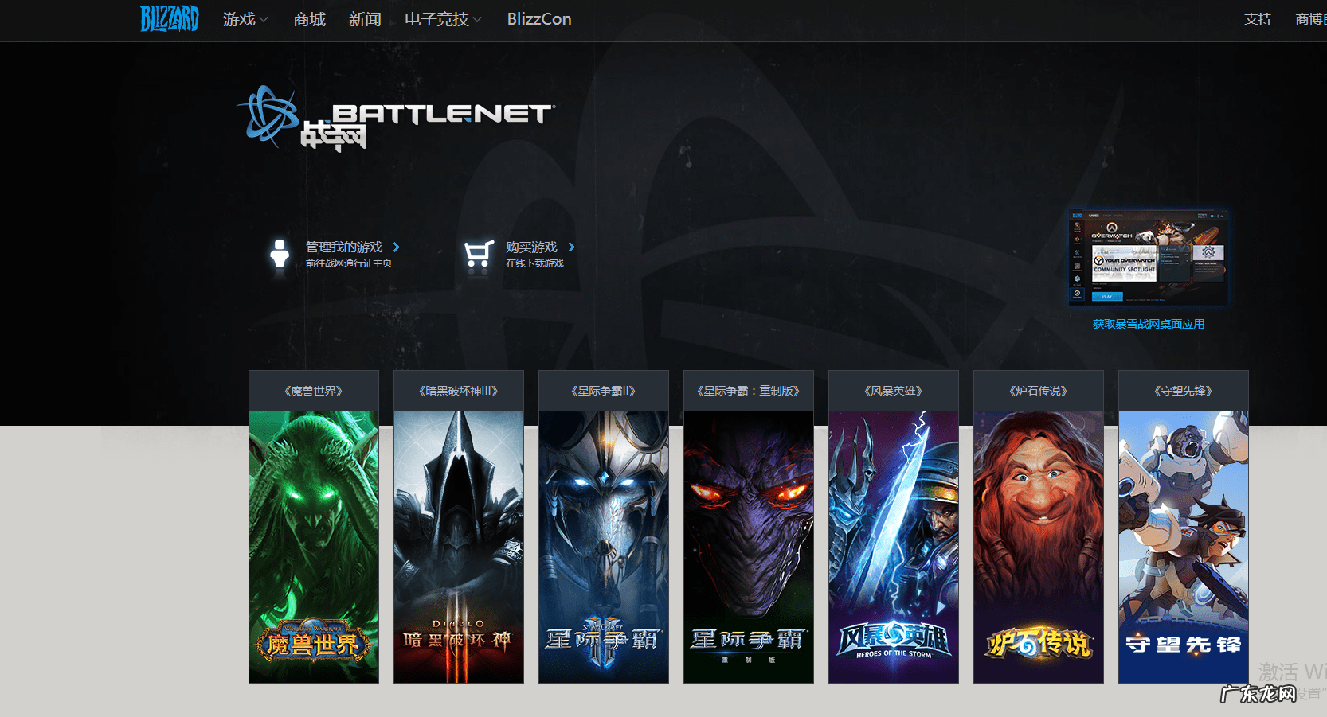Go to the BlizzCon menu item
1327x717 pixels.
[x=539, y=19]
